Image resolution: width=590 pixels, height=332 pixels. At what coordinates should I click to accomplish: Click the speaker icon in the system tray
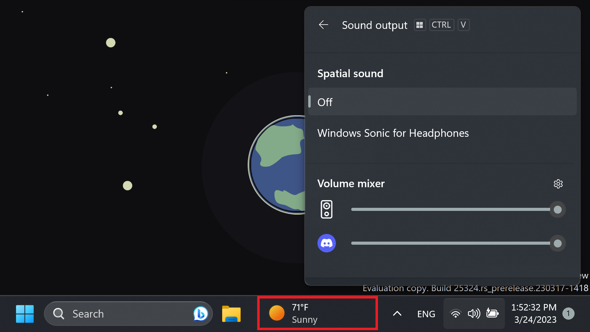tap(474, 314)
